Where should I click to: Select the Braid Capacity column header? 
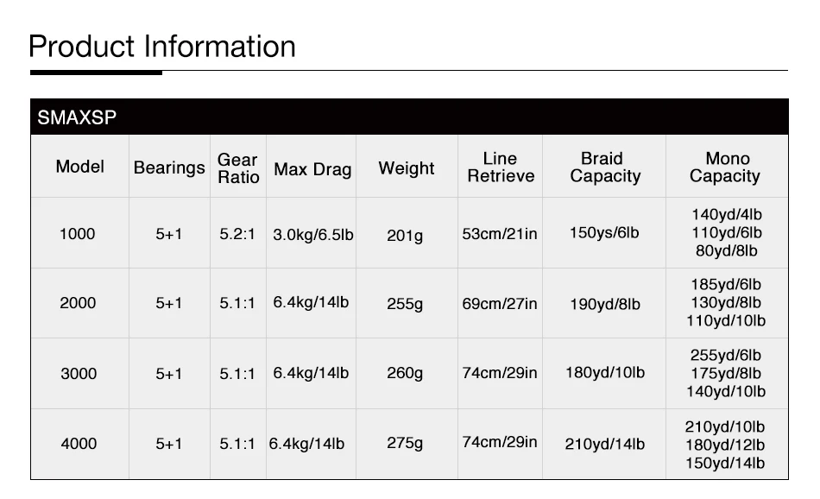pos(604,167)
